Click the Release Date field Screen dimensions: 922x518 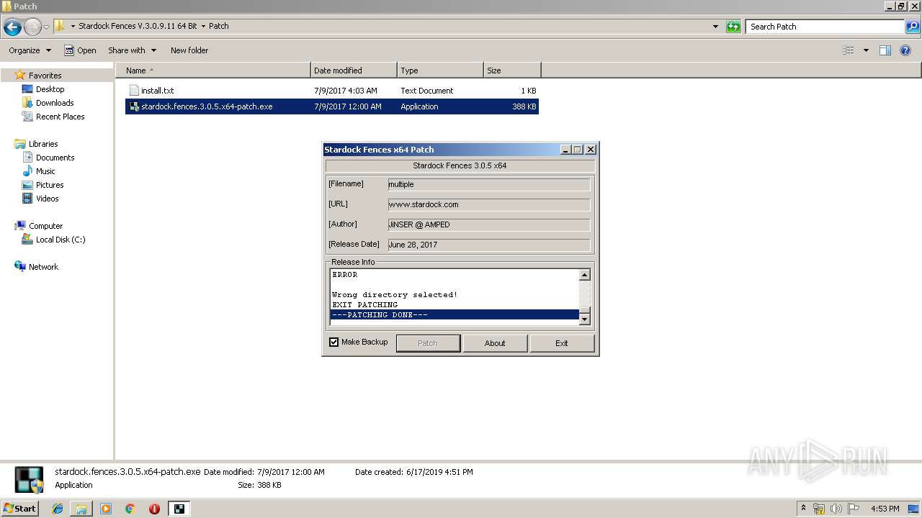(488, 245)
